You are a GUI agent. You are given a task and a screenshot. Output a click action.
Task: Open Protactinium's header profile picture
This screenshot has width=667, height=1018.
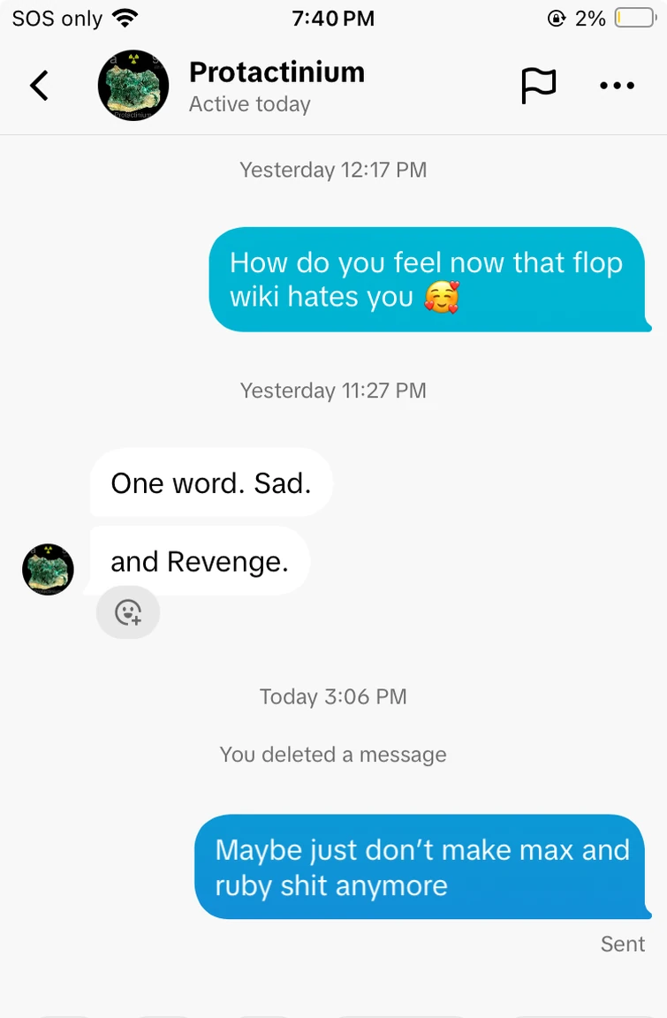tap(133, 85)
